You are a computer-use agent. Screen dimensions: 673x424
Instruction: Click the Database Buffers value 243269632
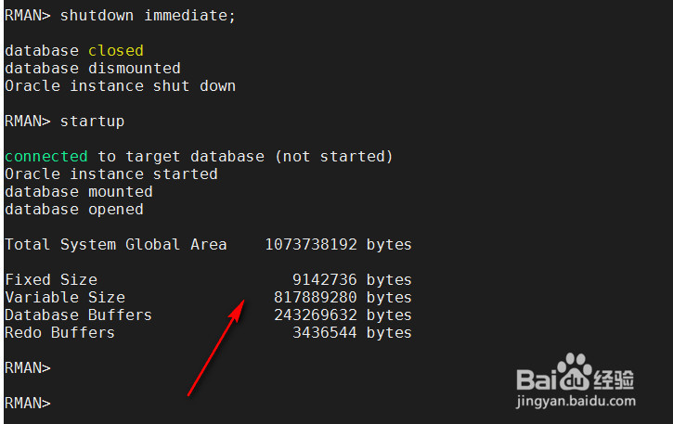316,315
